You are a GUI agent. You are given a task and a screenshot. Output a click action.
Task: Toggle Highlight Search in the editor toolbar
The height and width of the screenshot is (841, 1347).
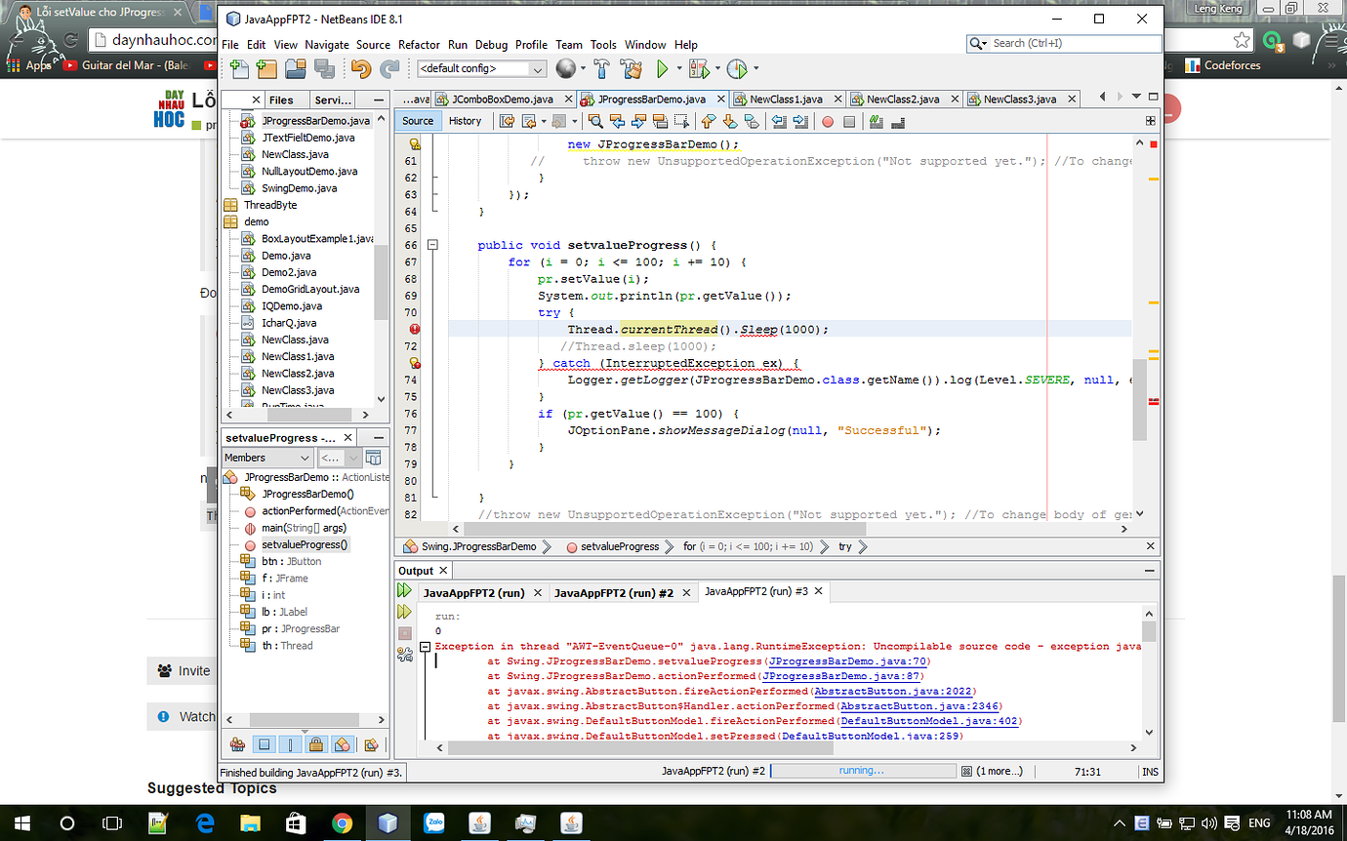coord(661,121)
